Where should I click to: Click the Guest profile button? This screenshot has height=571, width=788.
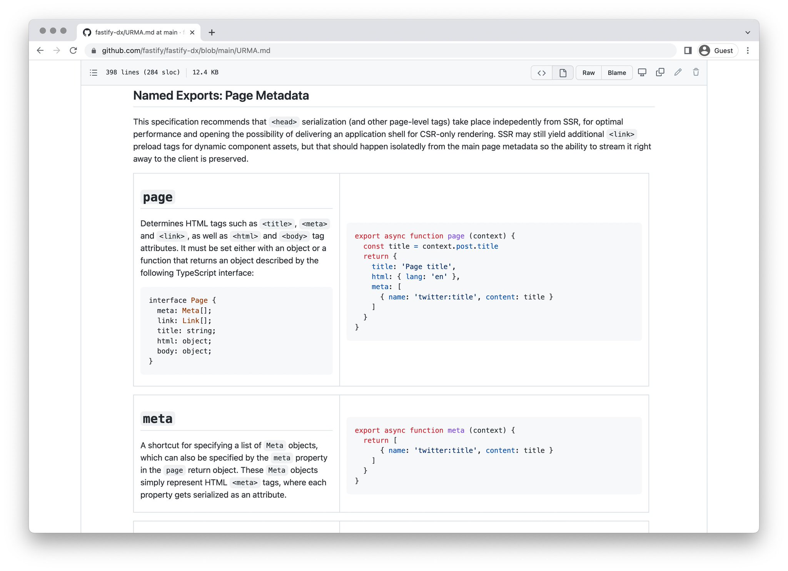click(717, 50)
